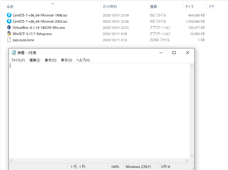Viewport: 228px width, 170px height.
Task: Sort files by the 名前 column header
Action: coord(10,7)
